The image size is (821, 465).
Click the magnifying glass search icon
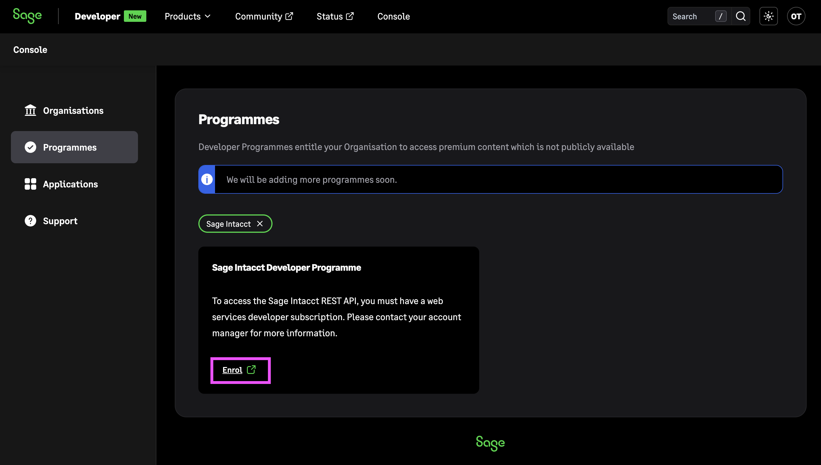pos(741,16)
